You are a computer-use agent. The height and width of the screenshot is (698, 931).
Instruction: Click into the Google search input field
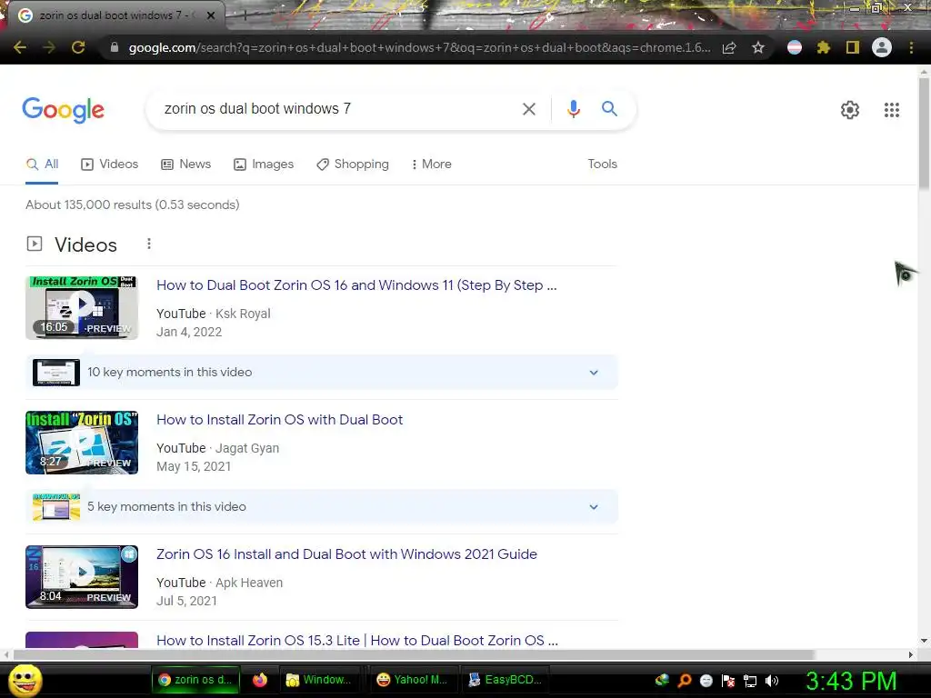[338, 109]
